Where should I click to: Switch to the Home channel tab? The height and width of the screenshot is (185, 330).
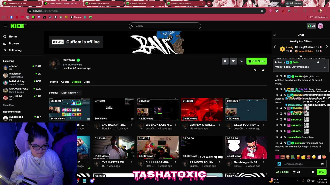54,82
